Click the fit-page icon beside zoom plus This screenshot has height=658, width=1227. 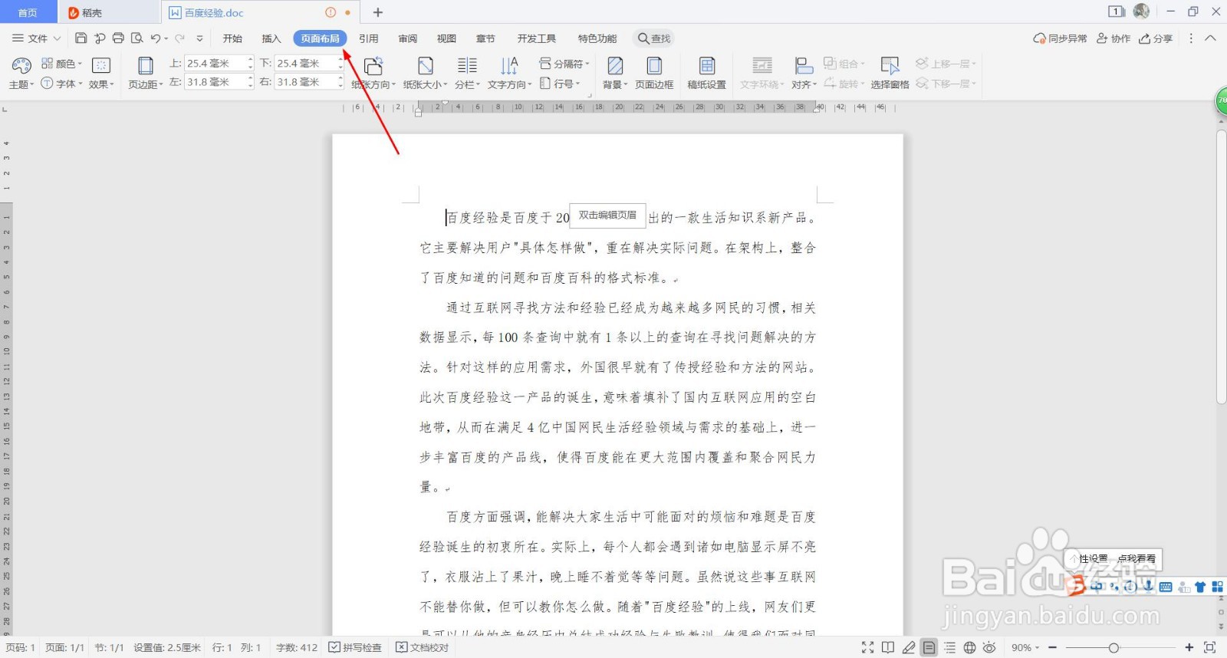pos(1210,648)
